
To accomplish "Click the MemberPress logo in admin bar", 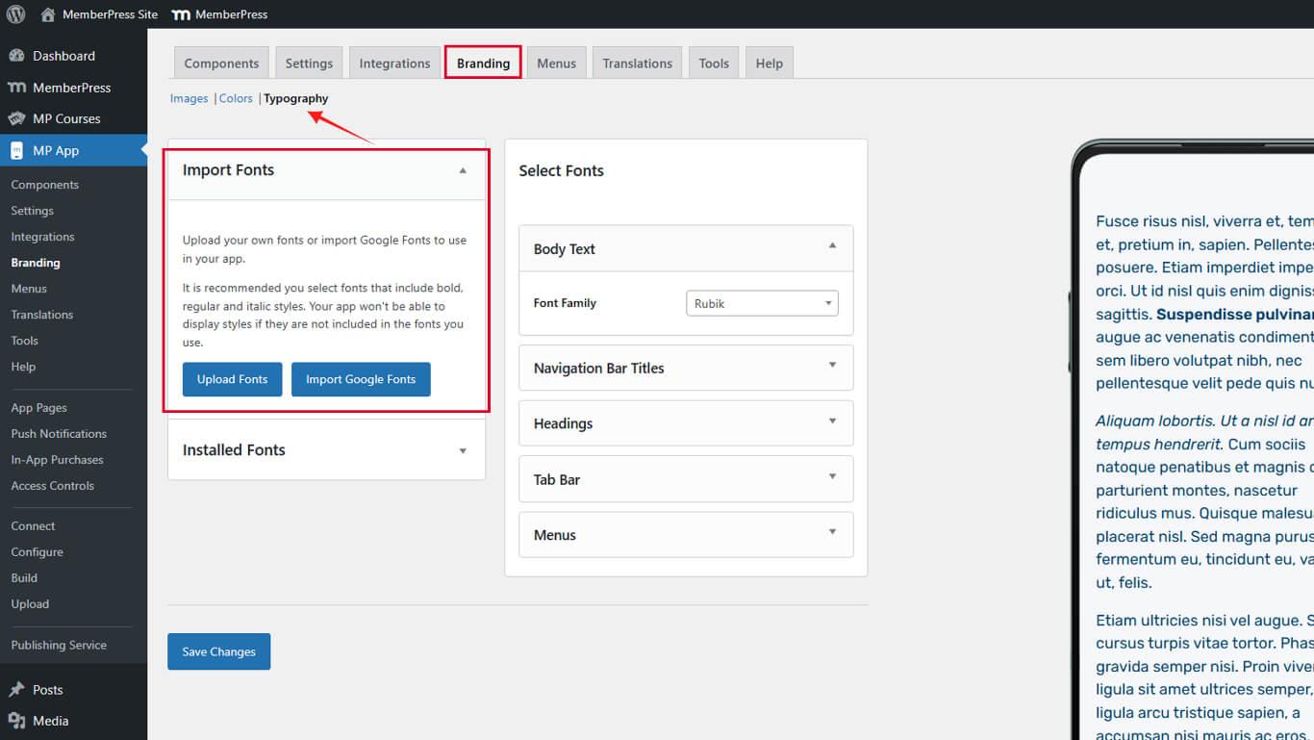I will click(x=181, y=14).
